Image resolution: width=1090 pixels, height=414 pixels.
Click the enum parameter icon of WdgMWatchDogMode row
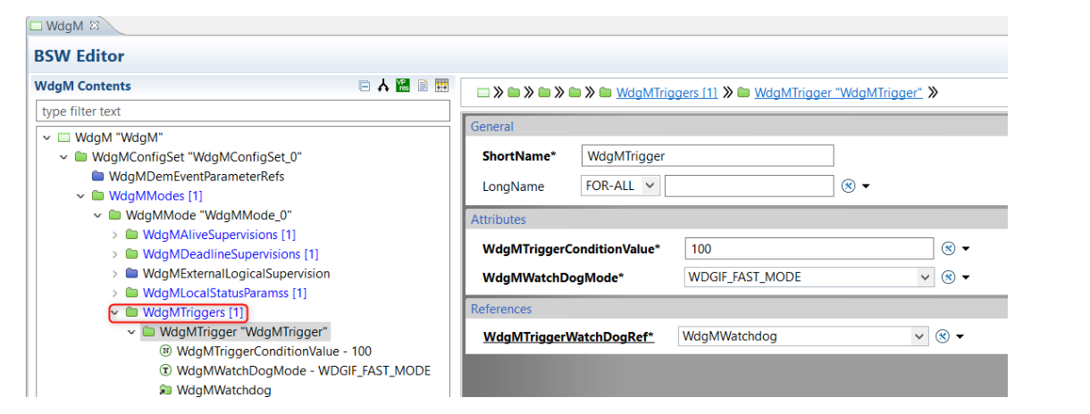click(165, 370)
